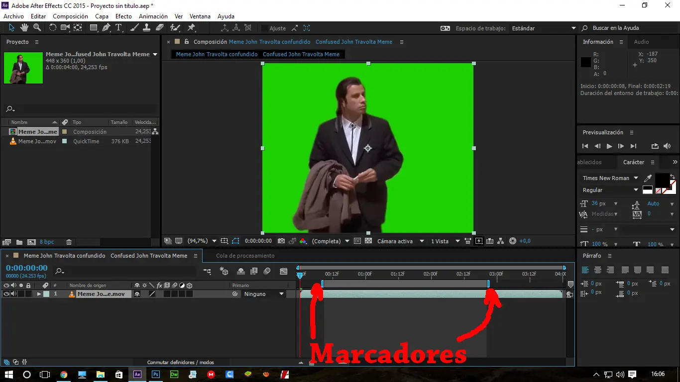Click the current time 0:00:00:00 in timeline

(26, 268)
